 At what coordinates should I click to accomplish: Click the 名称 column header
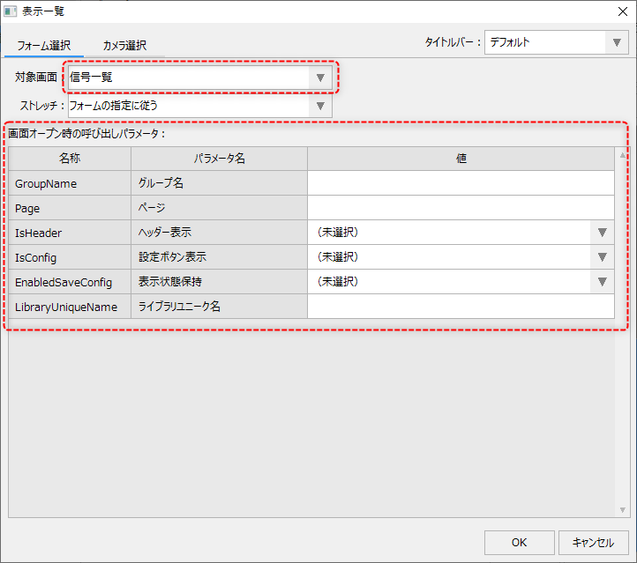click(70, 159)
